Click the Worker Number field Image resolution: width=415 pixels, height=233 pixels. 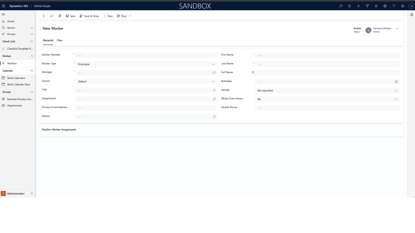point(146,55)
